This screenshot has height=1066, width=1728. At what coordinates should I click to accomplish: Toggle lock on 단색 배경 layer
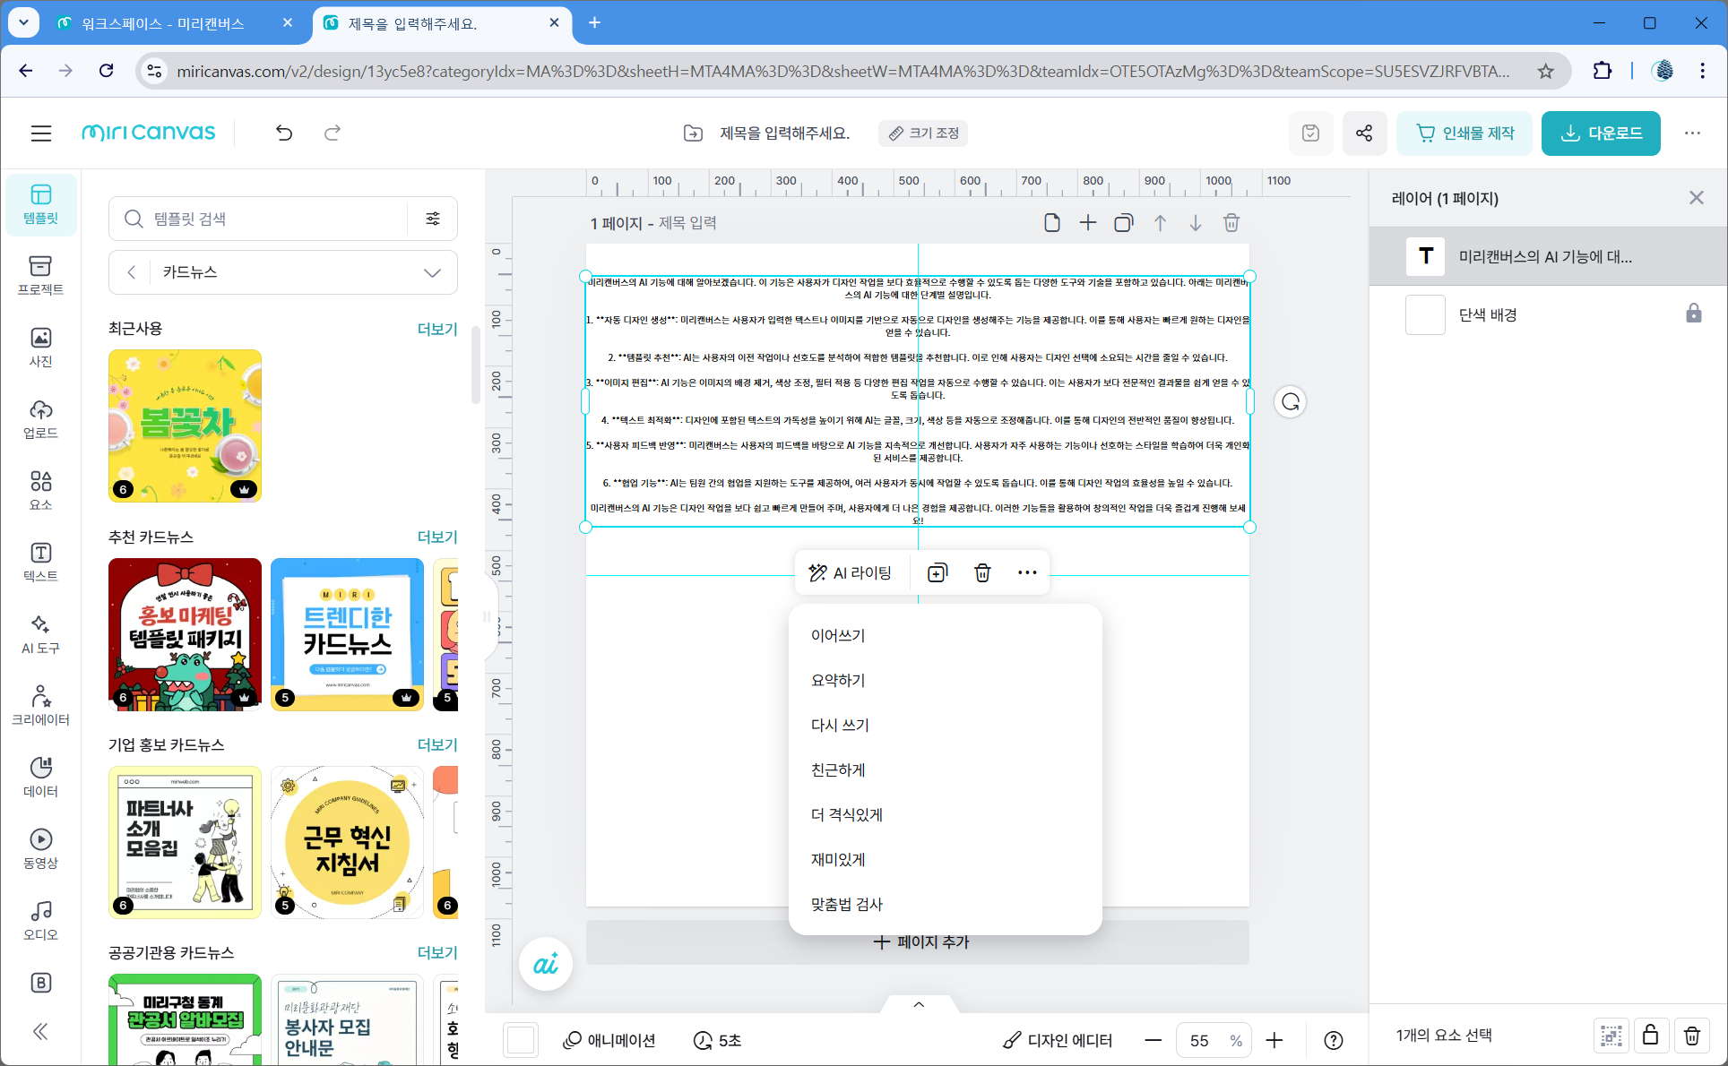pos(1693,314)
